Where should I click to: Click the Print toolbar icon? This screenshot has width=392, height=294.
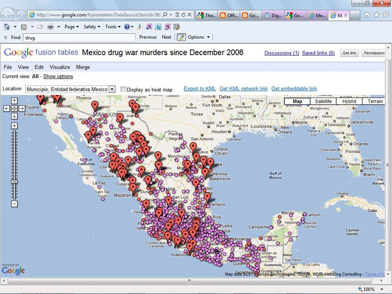coord(50,27)
